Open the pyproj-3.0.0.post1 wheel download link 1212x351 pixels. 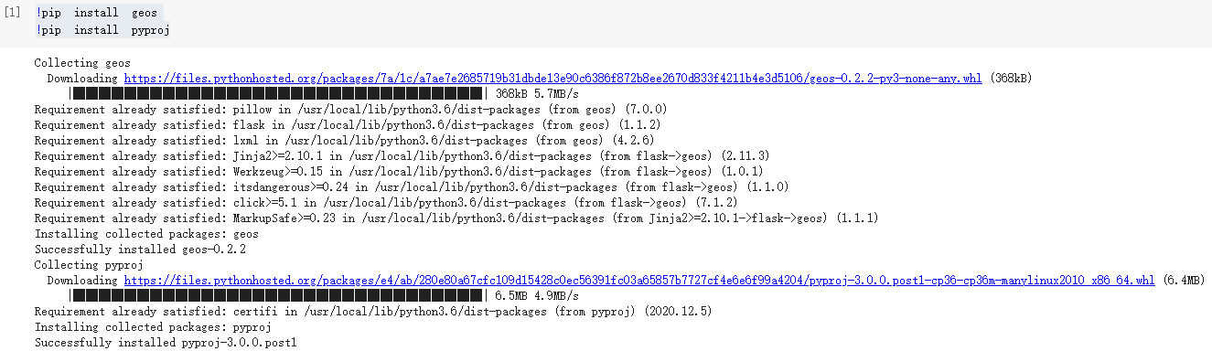[639, 280]
